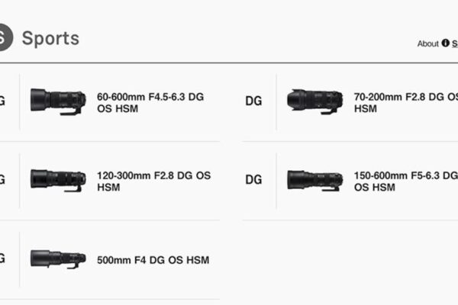Click the 500mm F4 lens thumbnail
Screen dimensions: 458x305
(x=58, y=258)
